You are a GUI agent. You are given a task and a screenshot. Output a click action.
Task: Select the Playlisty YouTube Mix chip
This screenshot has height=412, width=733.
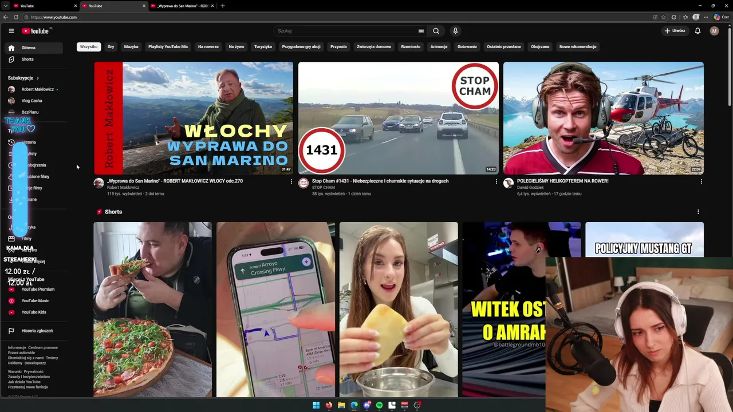[x=168, y=47]
